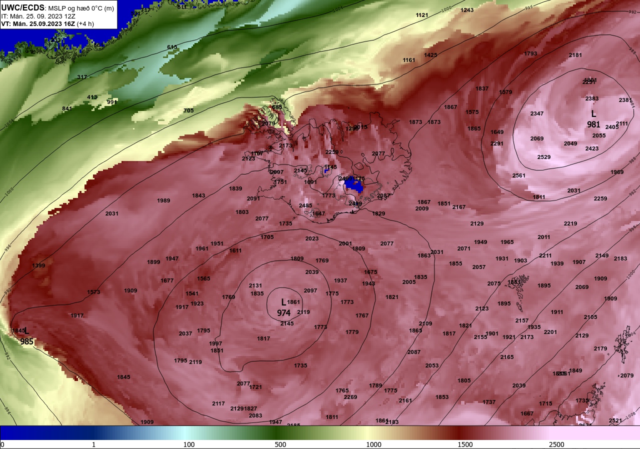Click the 500 tick on the color scale
Screen dimensions: 640x449
(280, 444)
